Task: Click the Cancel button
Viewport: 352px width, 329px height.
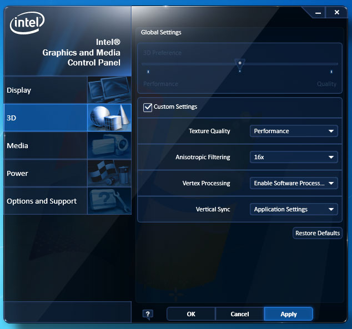Action: (x=240, y=314)
